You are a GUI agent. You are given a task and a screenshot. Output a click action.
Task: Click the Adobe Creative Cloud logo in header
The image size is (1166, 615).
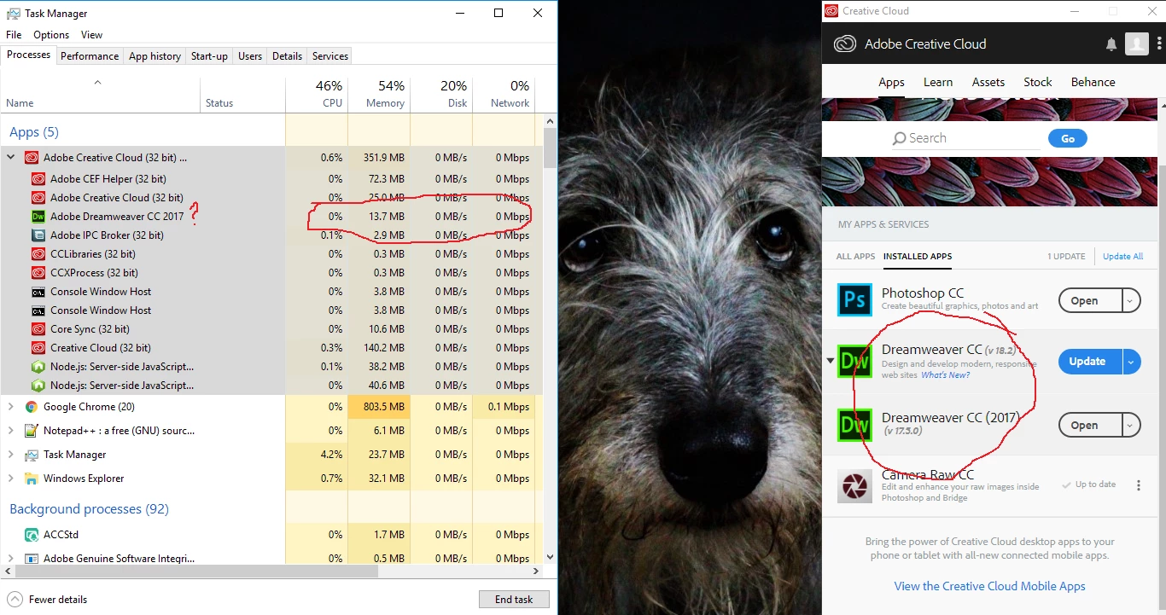pyautogui.click(x=845, y=44)
